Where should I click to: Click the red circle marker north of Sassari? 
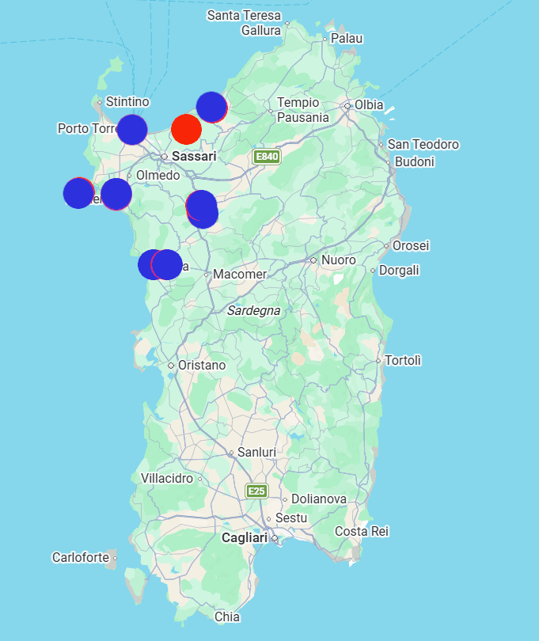point(187,129)
